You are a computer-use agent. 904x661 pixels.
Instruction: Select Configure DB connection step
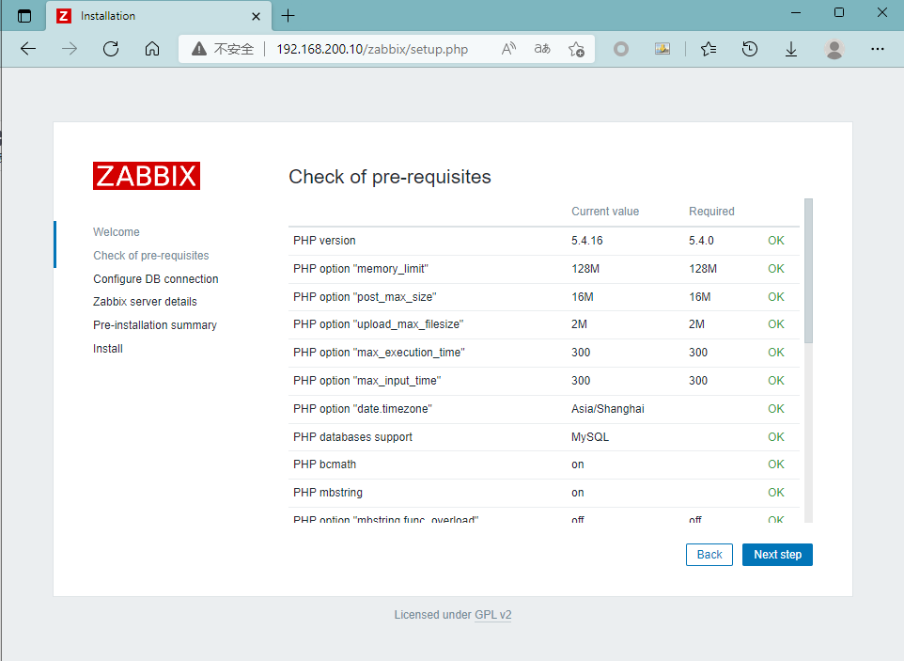pos(156,278)
